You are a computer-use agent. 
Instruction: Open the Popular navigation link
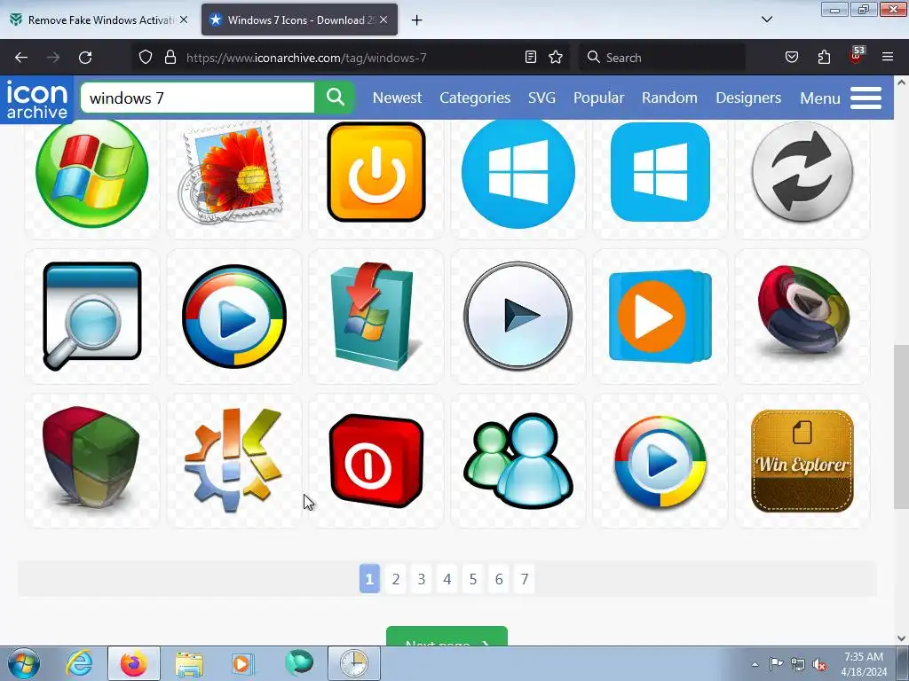[x=598, y=98]
